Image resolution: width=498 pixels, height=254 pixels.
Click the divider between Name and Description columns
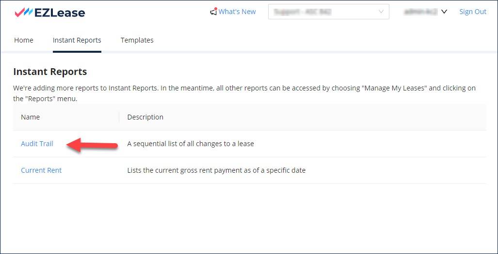(119, 117)
